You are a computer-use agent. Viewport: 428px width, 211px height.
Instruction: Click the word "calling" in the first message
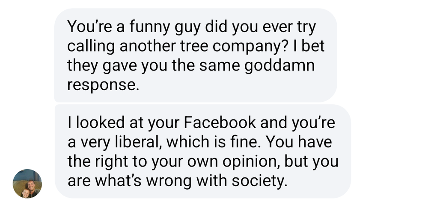[x=91, y=46]
